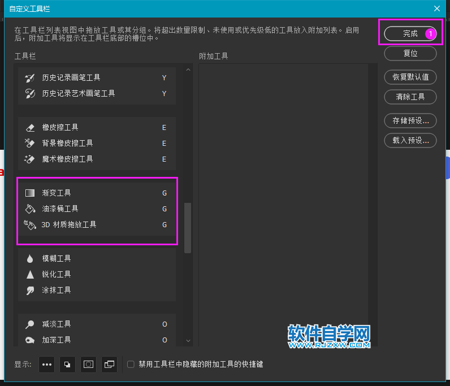Select the History Brush tool icon
Image resolution: width=450 pixels, height=386 pixels.
[30, 78]
